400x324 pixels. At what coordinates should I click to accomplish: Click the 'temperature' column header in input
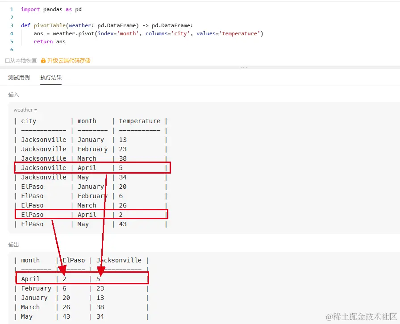(x=140, y=121)
